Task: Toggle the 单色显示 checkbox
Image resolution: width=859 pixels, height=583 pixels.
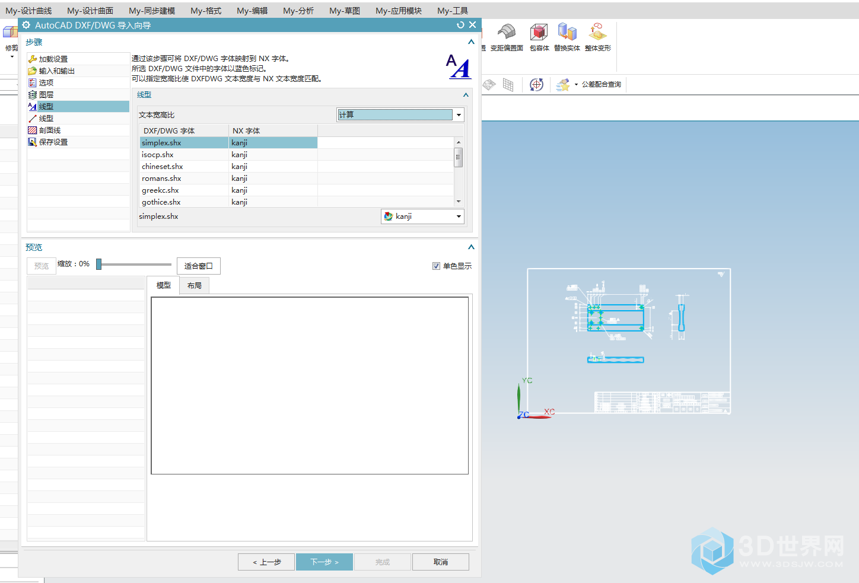Action: 436,266
